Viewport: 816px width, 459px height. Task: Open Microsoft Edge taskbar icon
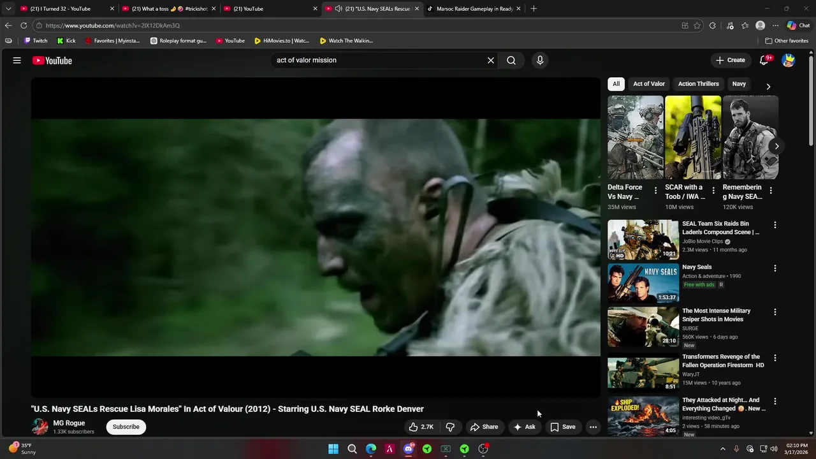[x=371, y=449]
